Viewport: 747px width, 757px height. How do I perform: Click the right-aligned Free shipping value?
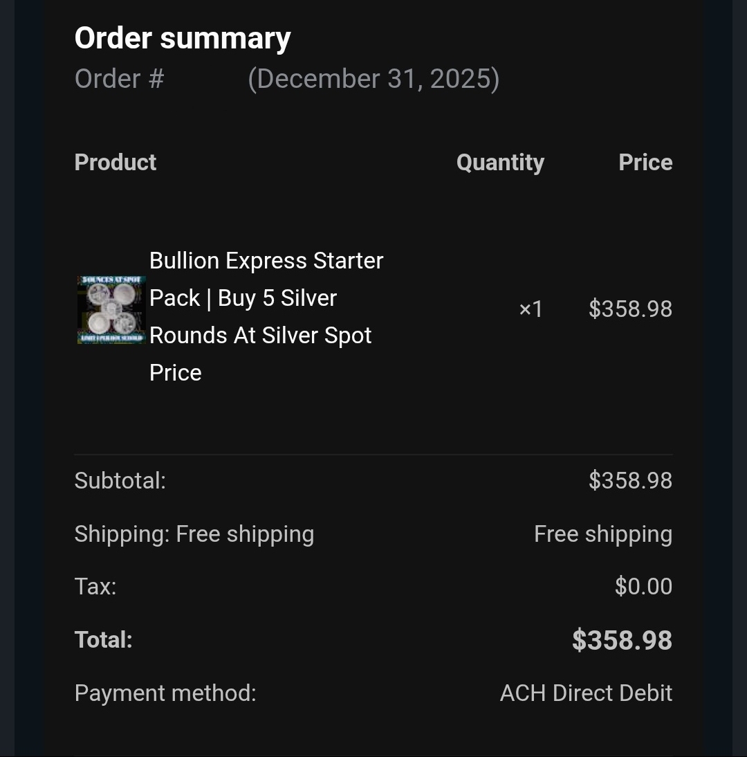click(602, 534)
